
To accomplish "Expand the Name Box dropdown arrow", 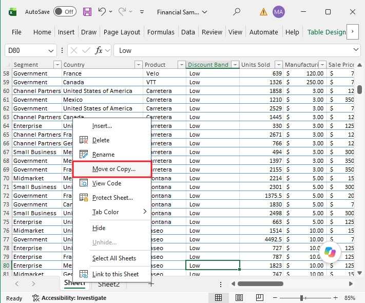I will [x=51, y=50].
